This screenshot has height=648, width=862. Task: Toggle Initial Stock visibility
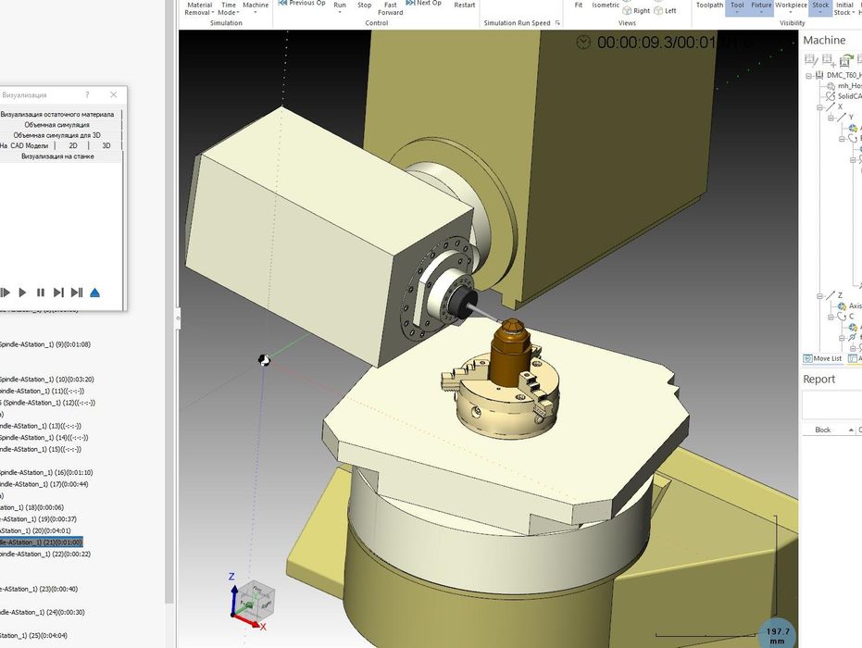[843, 7]
